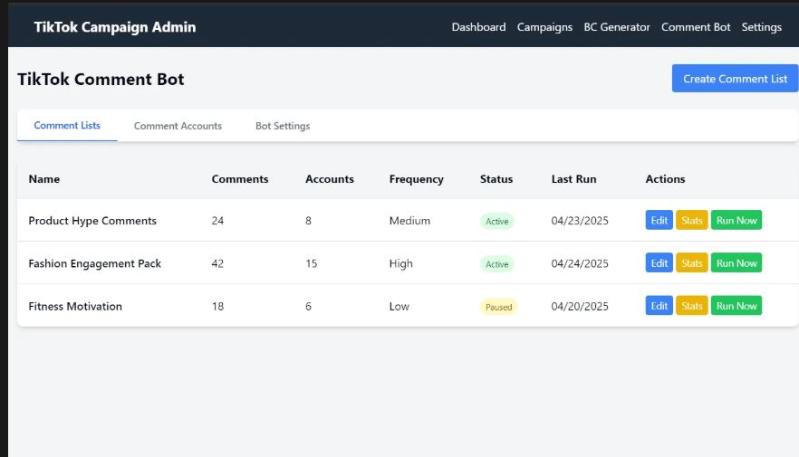The width and height of the screenshot is (799, 457).
Task: Click the TikTok Campaign Admin header title
Action: [x=115, y=27]
